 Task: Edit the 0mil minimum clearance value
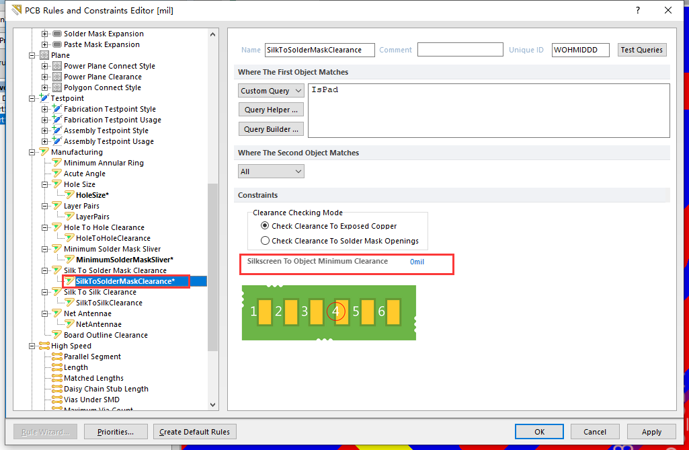417,262
